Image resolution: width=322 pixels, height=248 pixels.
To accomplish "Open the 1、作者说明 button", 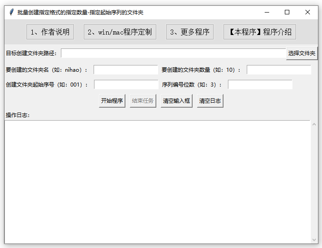I will click(50, 32).
